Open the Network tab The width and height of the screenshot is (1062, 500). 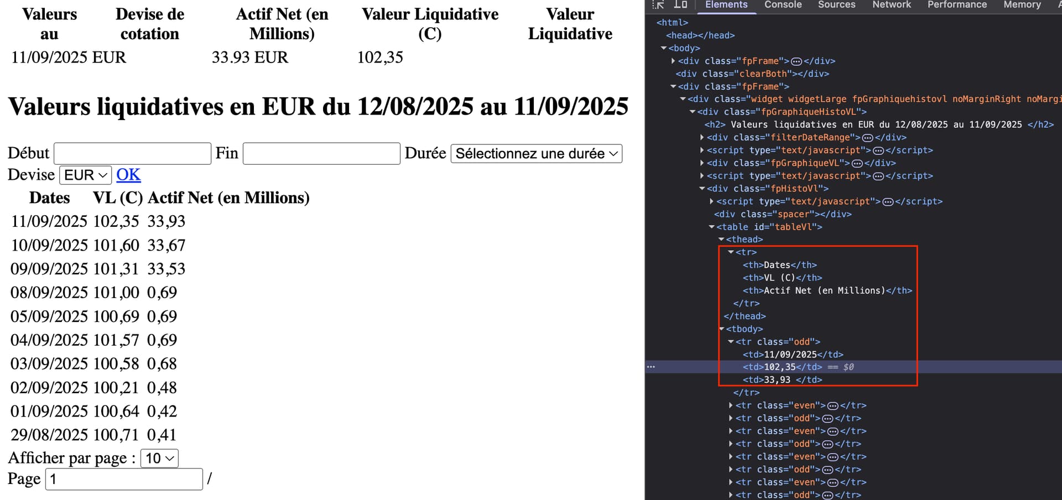click(x=891, y=5)
